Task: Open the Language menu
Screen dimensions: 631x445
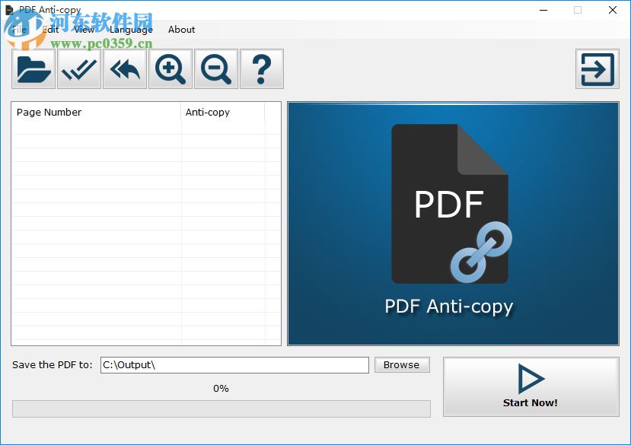Action: point(130,29)
